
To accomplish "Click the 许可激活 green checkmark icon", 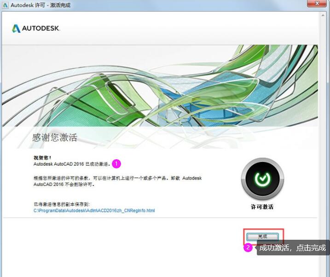I will coord(262,179).
